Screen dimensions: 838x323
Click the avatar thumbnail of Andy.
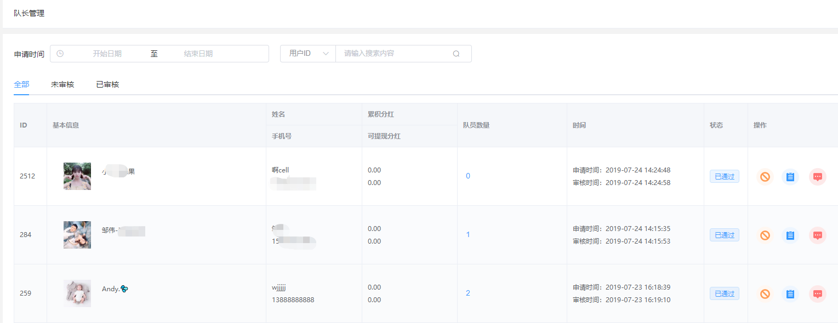[x=77, y=293]
